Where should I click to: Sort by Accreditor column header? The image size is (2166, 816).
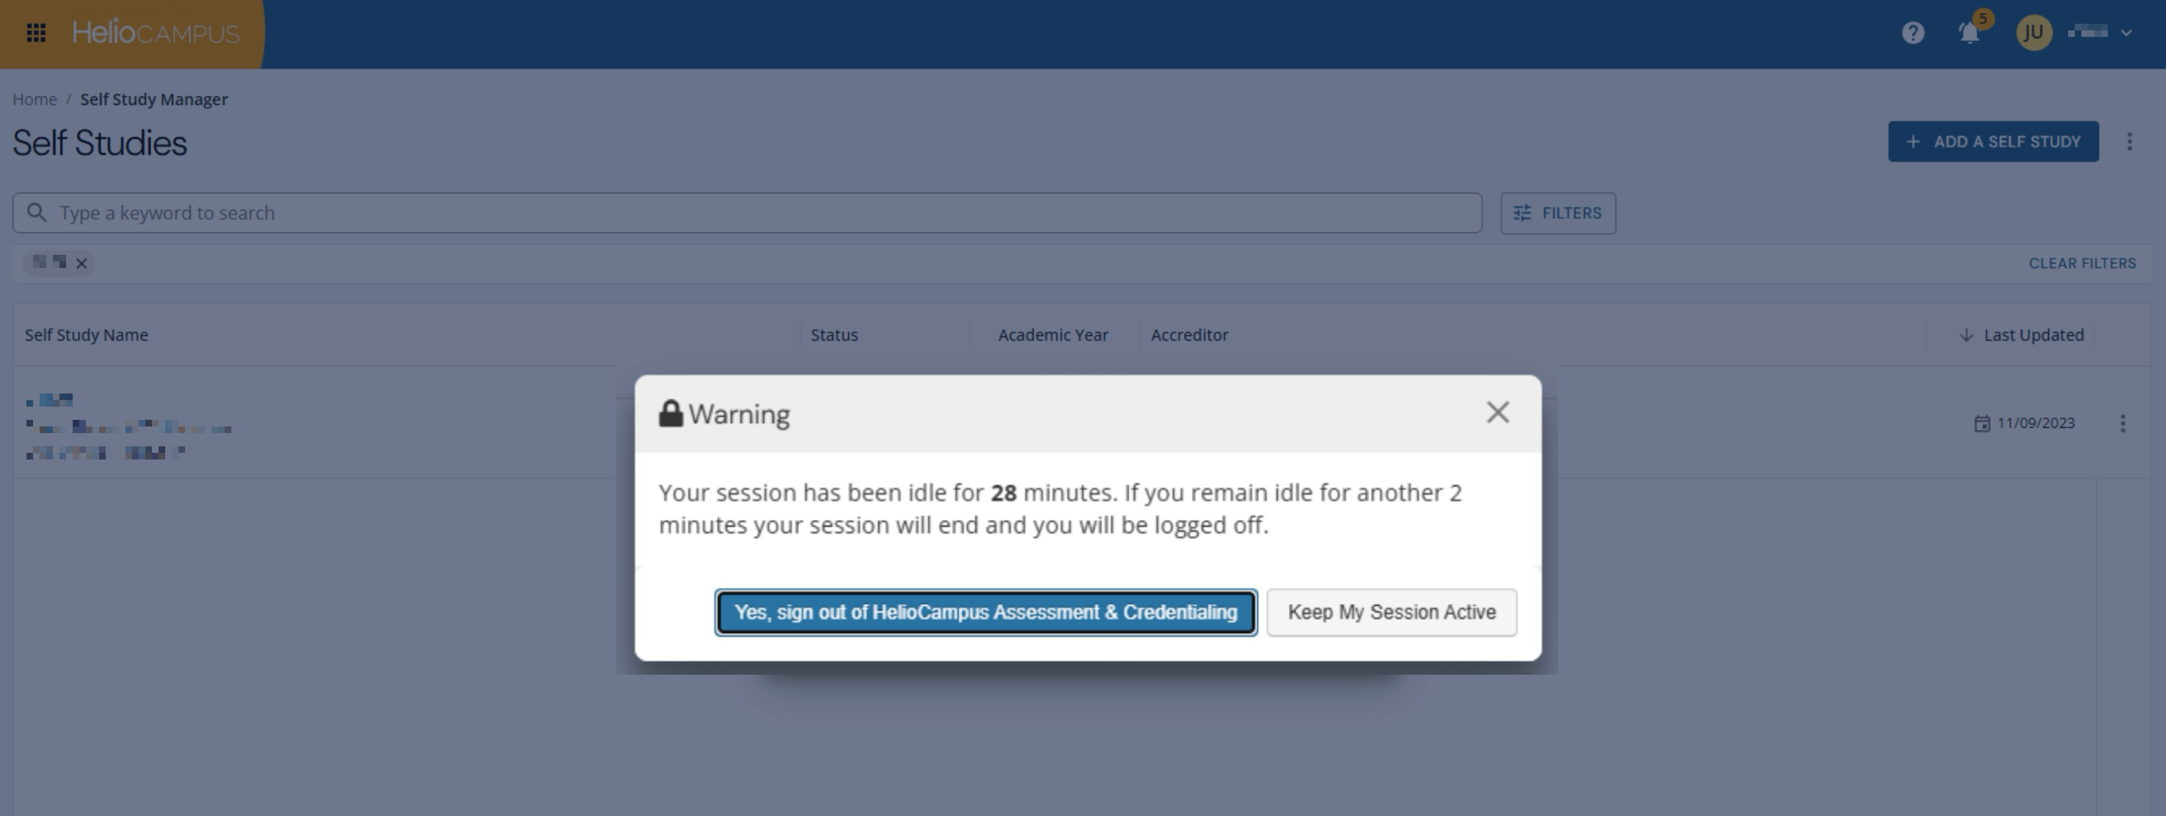1189,335
